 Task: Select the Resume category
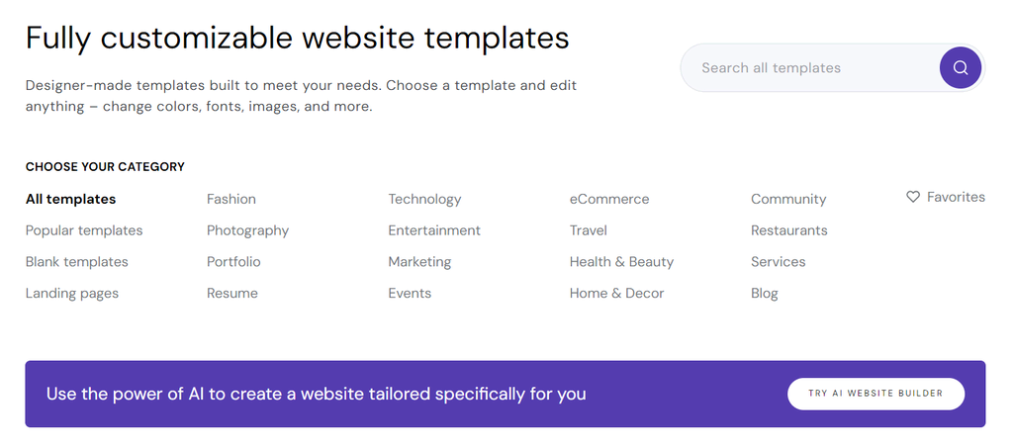(x=232, y=294)
